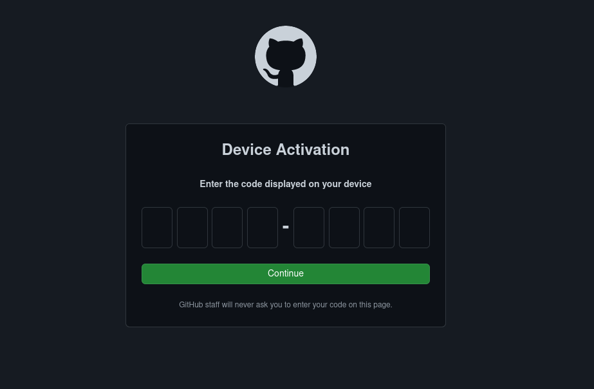Screen dimensions: 594x389
Task: Submit with the green Continue button
Action: 286,274
